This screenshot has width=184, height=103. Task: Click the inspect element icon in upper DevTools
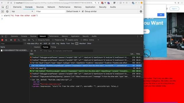coord(3,7)
